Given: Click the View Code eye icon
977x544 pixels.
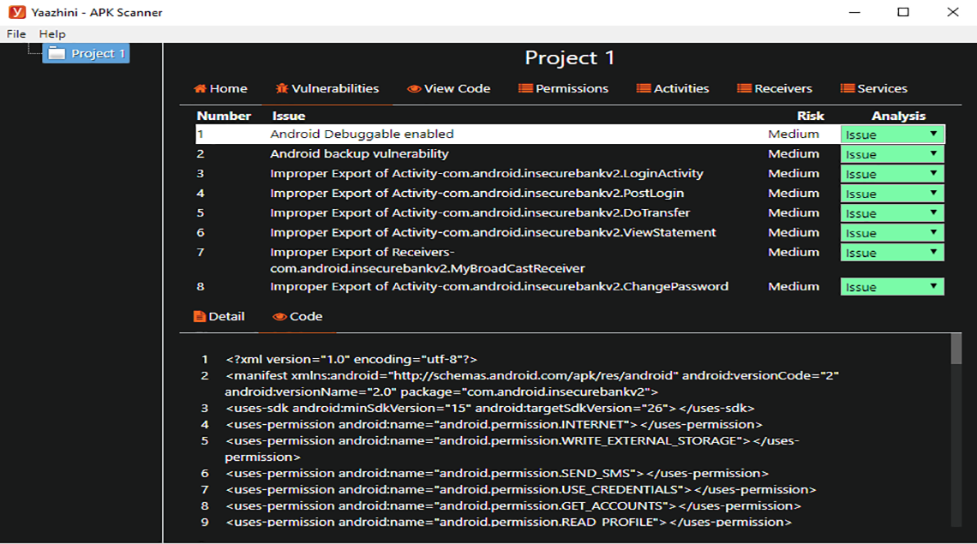Looking at the screenshot, I should [x=414, y=88].
